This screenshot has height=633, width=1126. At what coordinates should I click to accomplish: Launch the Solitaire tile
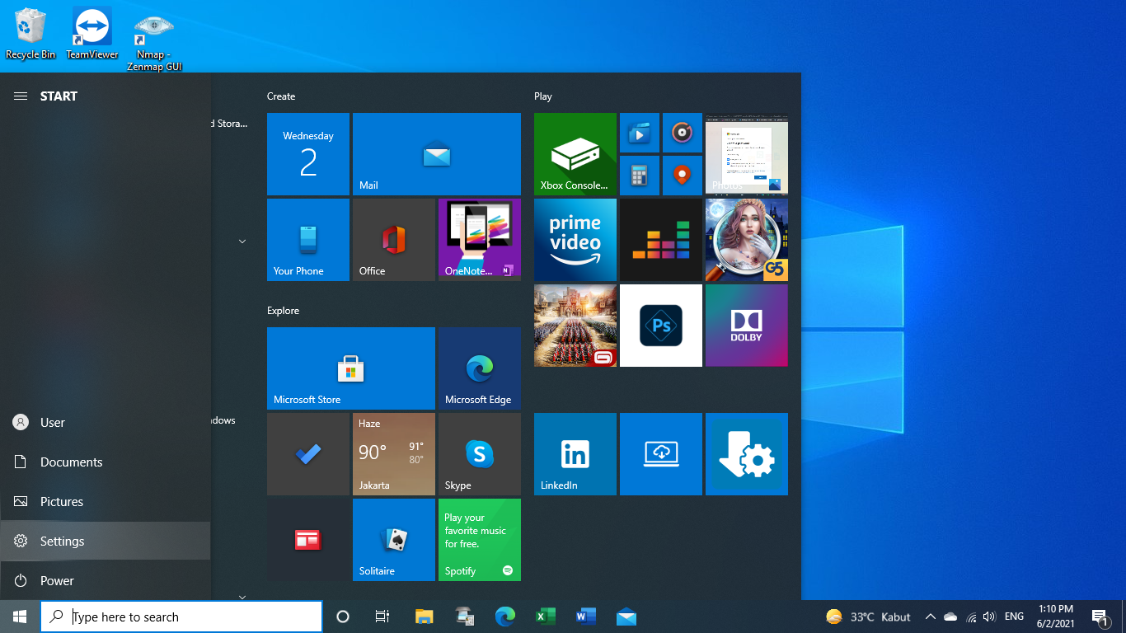tap(393, 540)
